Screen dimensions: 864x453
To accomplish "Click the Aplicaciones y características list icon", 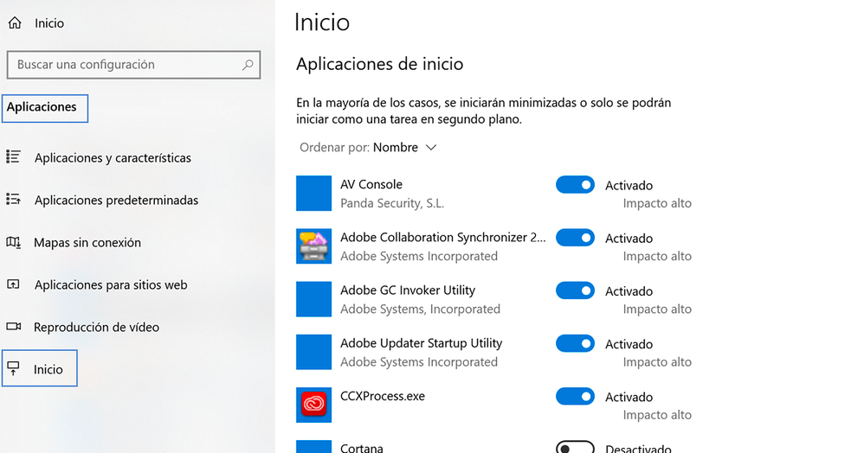I will pos(13,157).
